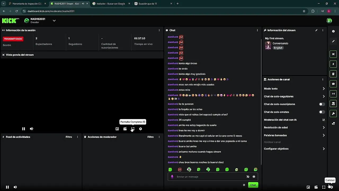Open Filtro in Acciones de moderador
The image size is (339, 191).
(x=150, y=137)
